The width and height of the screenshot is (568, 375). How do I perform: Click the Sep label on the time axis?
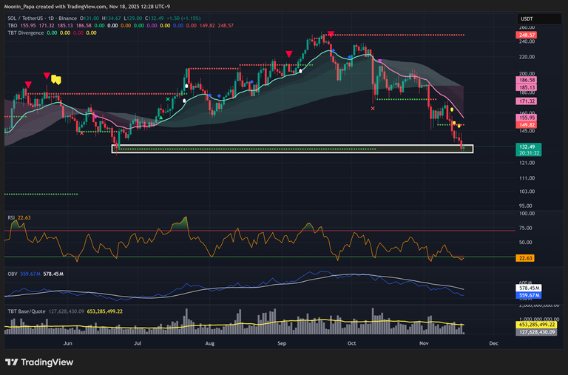click(x=281, y=343)
